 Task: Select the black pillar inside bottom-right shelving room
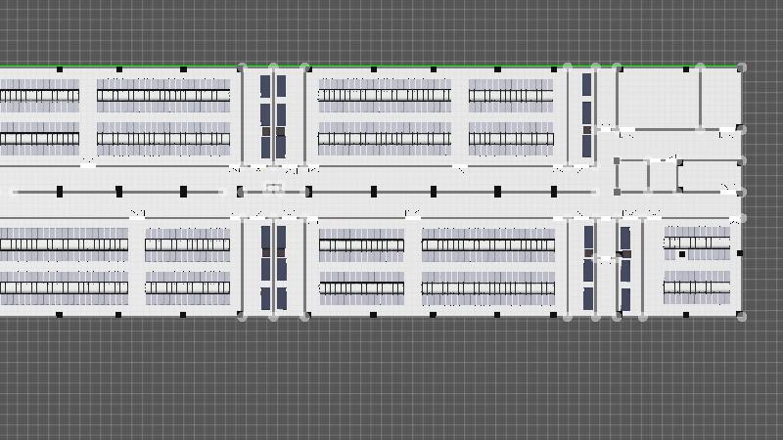click(682, 255)
